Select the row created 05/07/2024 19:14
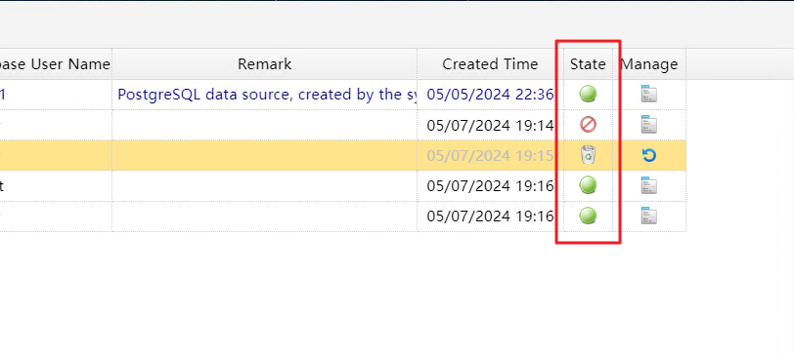 [343, 125]
